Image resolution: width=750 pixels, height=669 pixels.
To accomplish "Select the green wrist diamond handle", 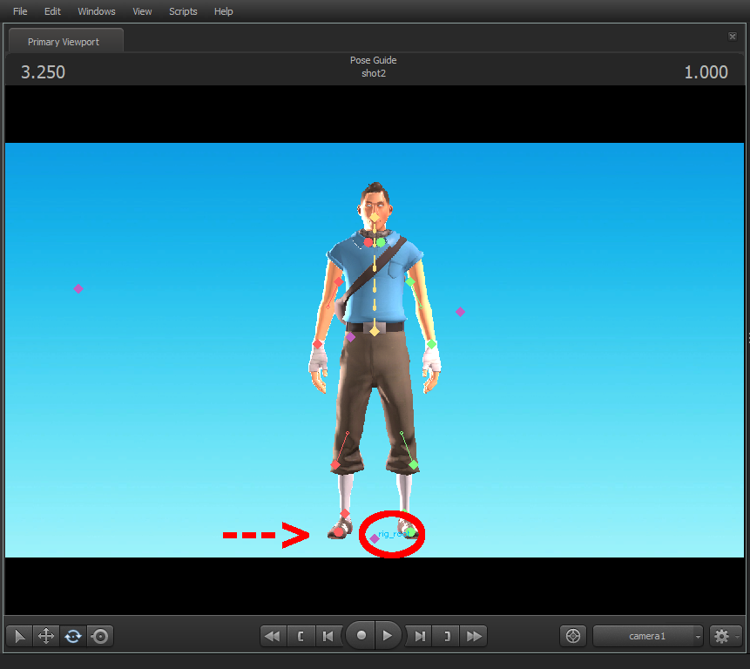I will pyautogui.click(x=431, y=344).
